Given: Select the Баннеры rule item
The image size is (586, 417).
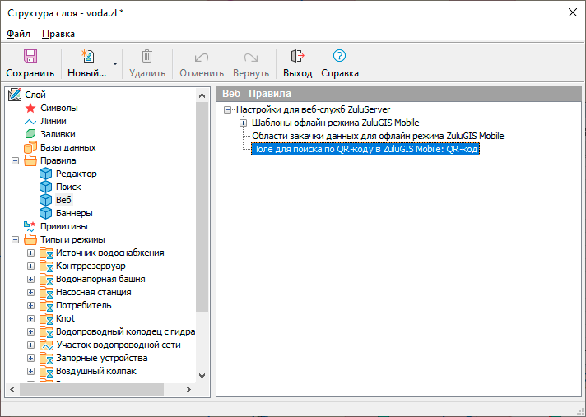Looking at the screenshot, I should tap(73, 213).
